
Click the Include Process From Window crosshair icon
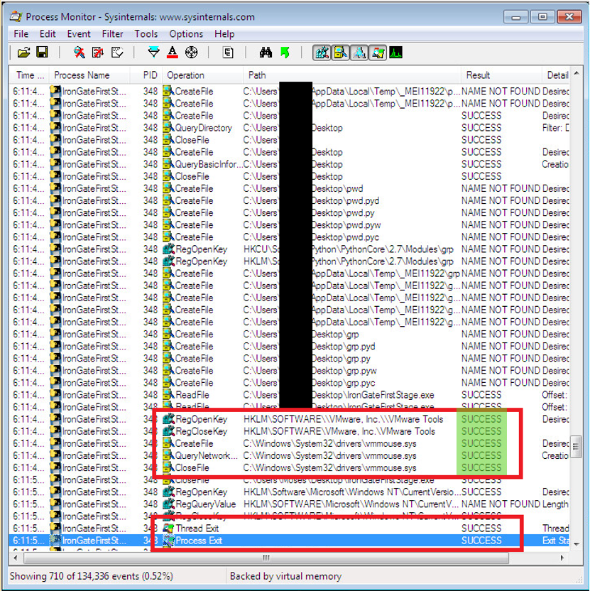(192, 53)
